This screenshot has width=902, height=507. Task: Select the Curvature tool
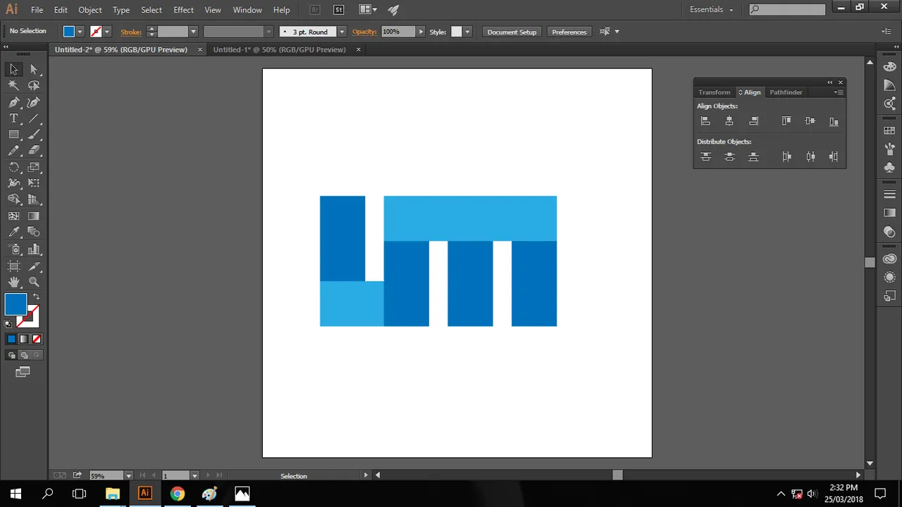(x=34, y=102)
